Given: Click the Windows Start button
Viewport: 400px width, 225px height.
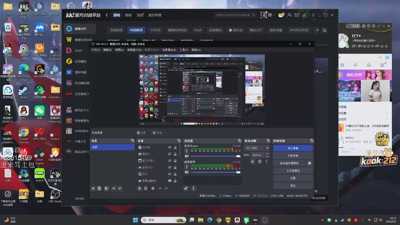Looking at the screenshot, I should 135,220.
